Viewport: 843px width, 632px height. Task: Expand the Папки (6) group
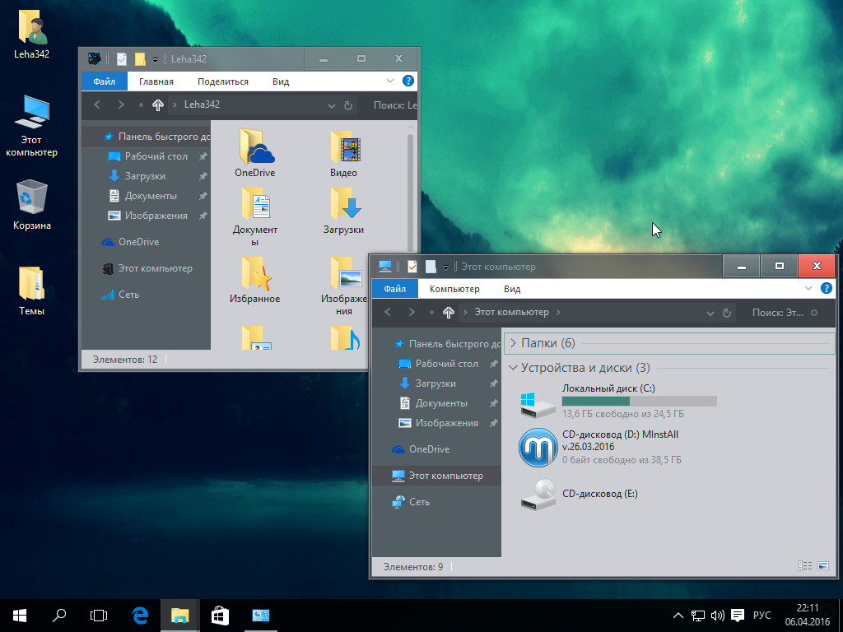(514, 343)
